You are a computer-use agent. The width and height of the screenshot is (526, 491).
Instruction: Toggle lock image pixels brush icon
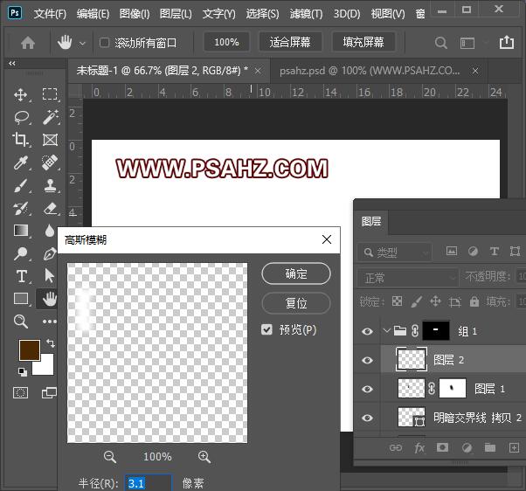[416, 301]
